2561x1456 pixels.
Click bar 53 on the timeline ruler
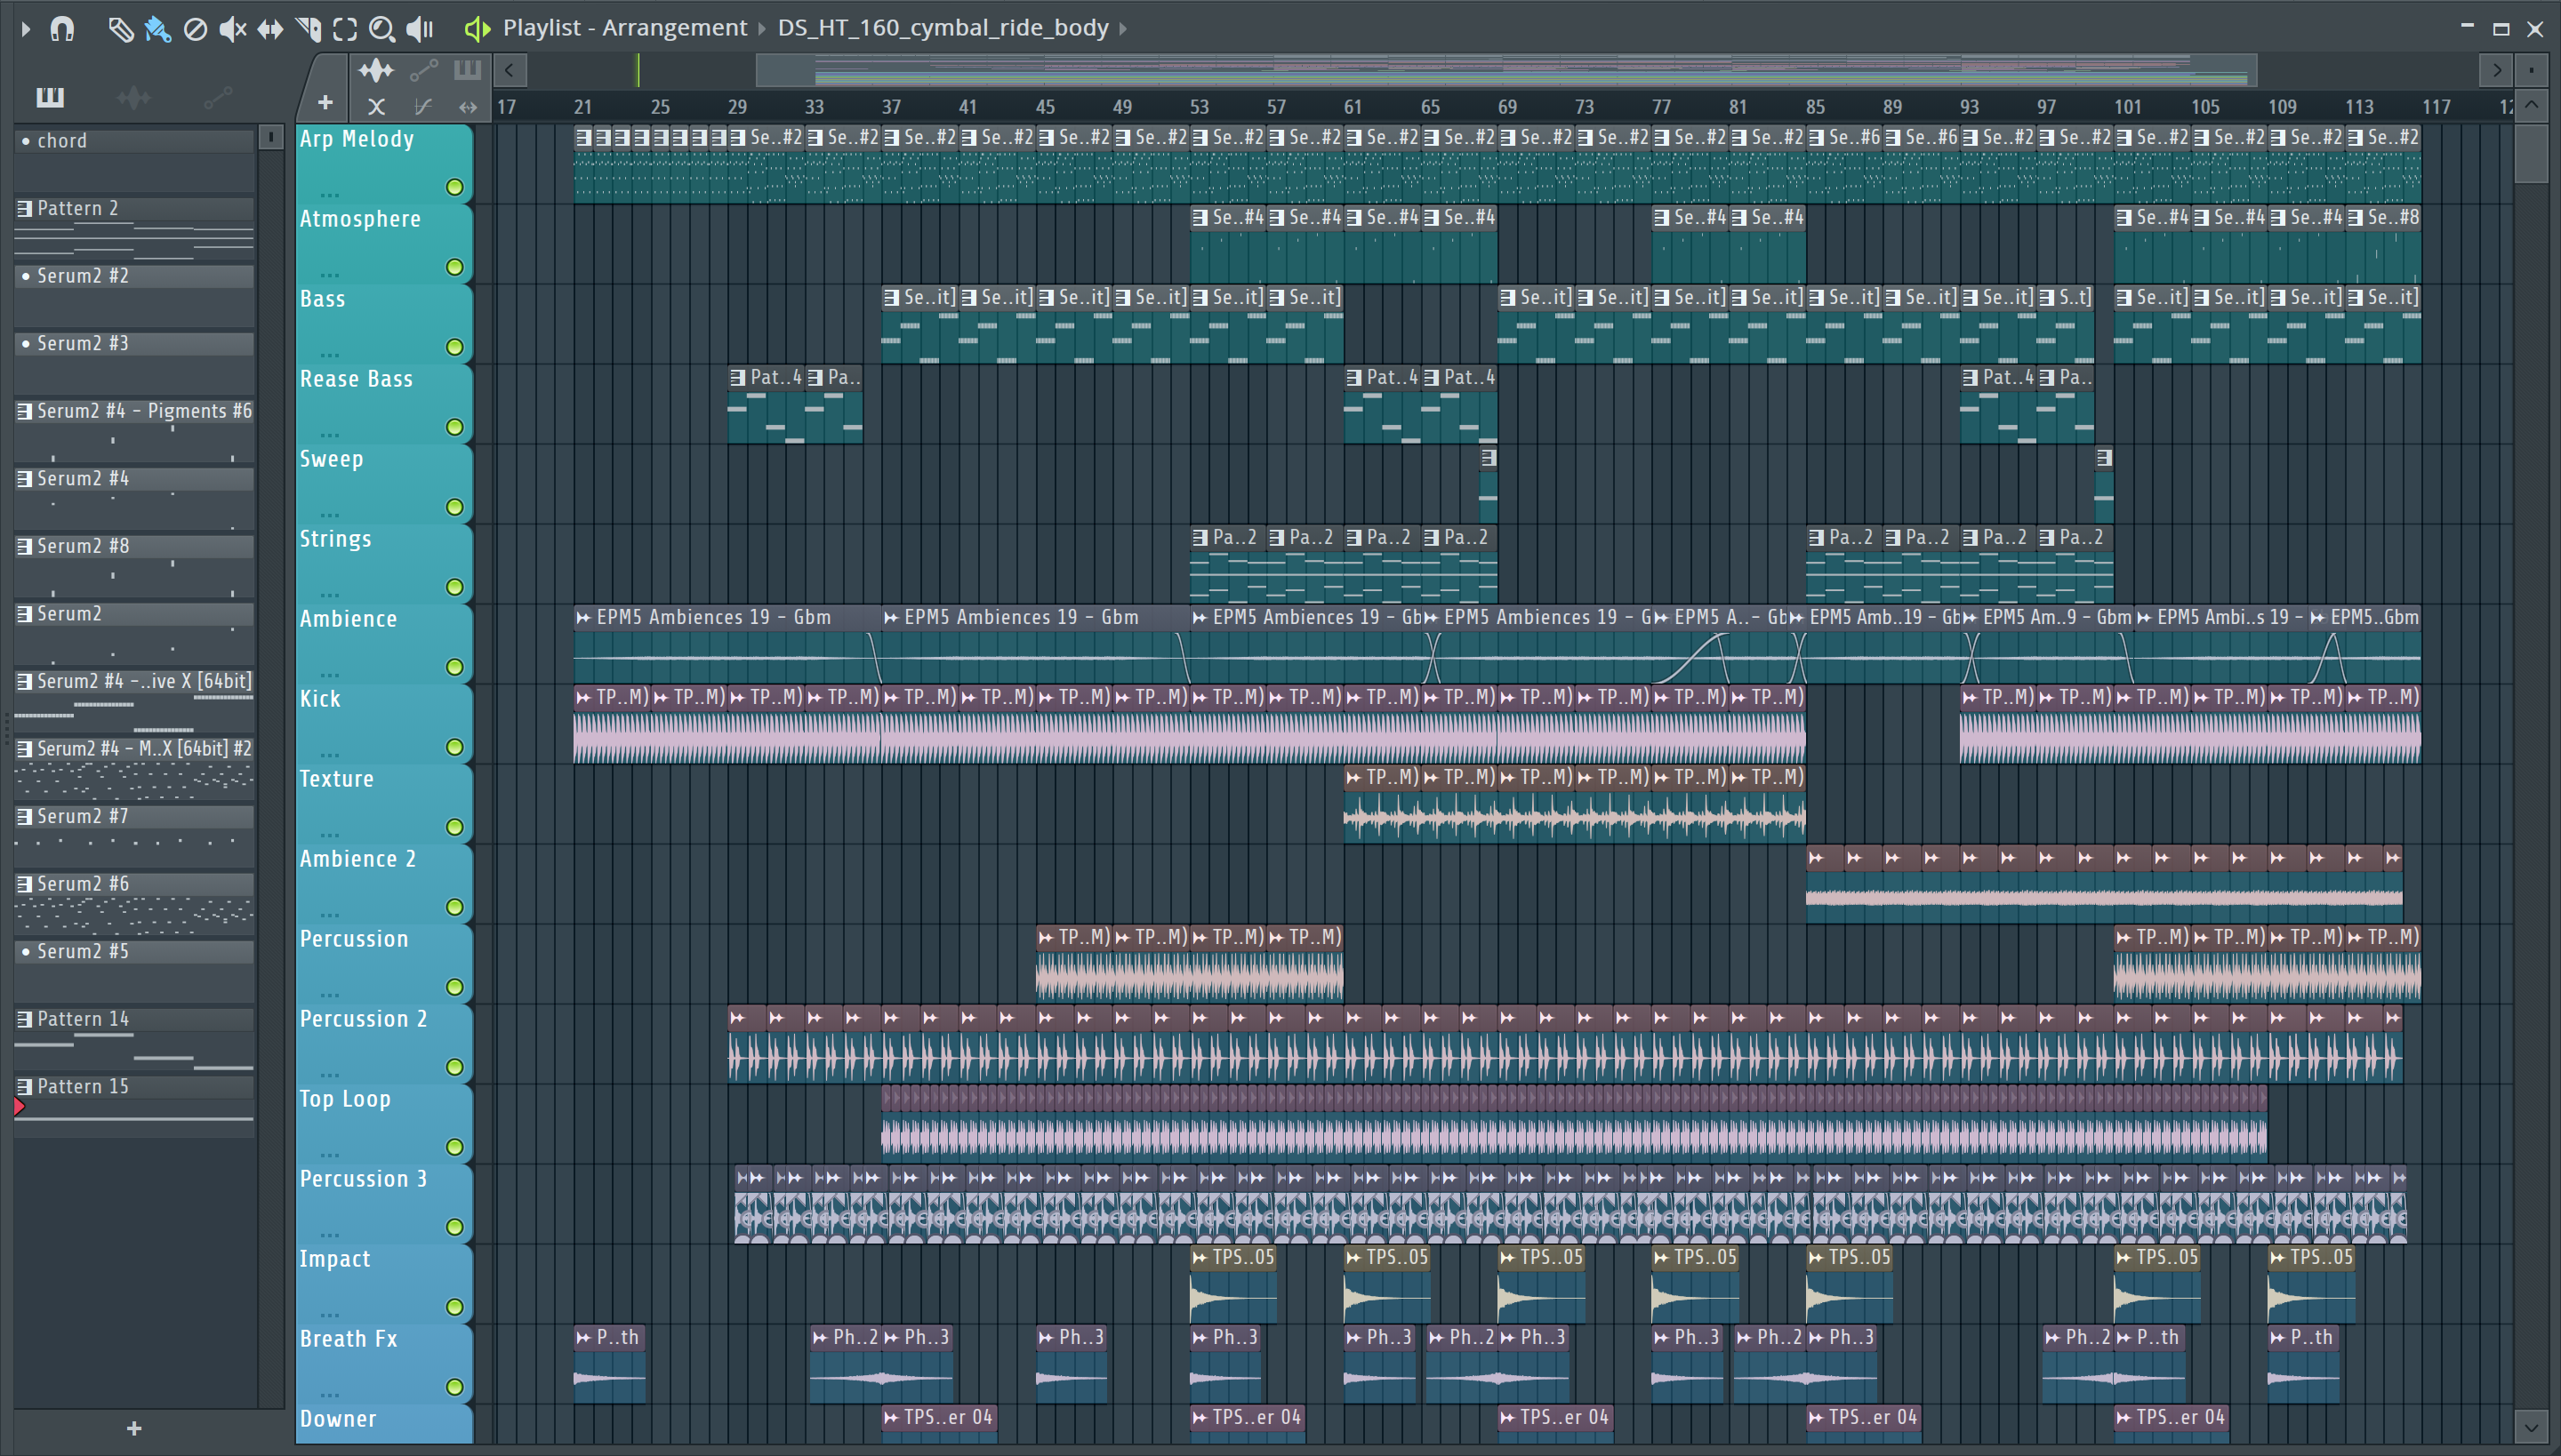pos(1200,107)
